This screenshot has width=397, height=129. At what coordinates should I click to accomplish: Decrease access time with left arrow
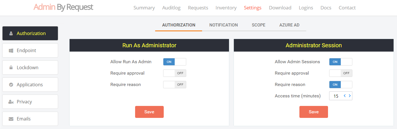pyautogui.click(x=345, y=96)
